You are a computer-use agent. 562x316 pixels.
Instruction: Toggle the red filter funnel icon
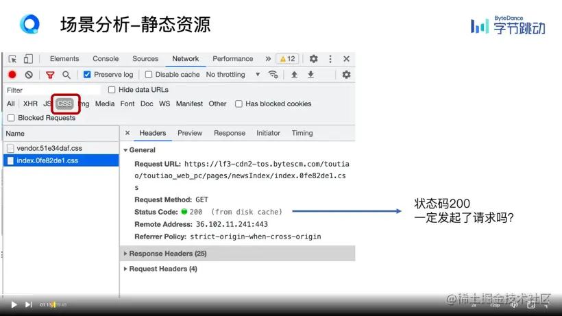coord(50,75)
